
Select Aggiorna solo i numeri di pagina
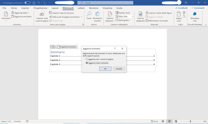click(100, 59)
